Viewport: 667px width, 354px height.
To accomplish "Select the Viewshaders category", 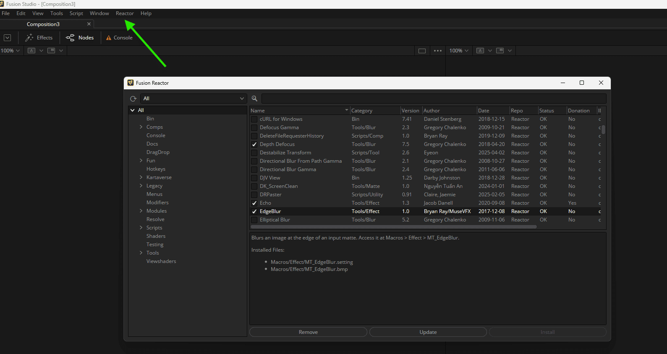I will tap(161, 261).
